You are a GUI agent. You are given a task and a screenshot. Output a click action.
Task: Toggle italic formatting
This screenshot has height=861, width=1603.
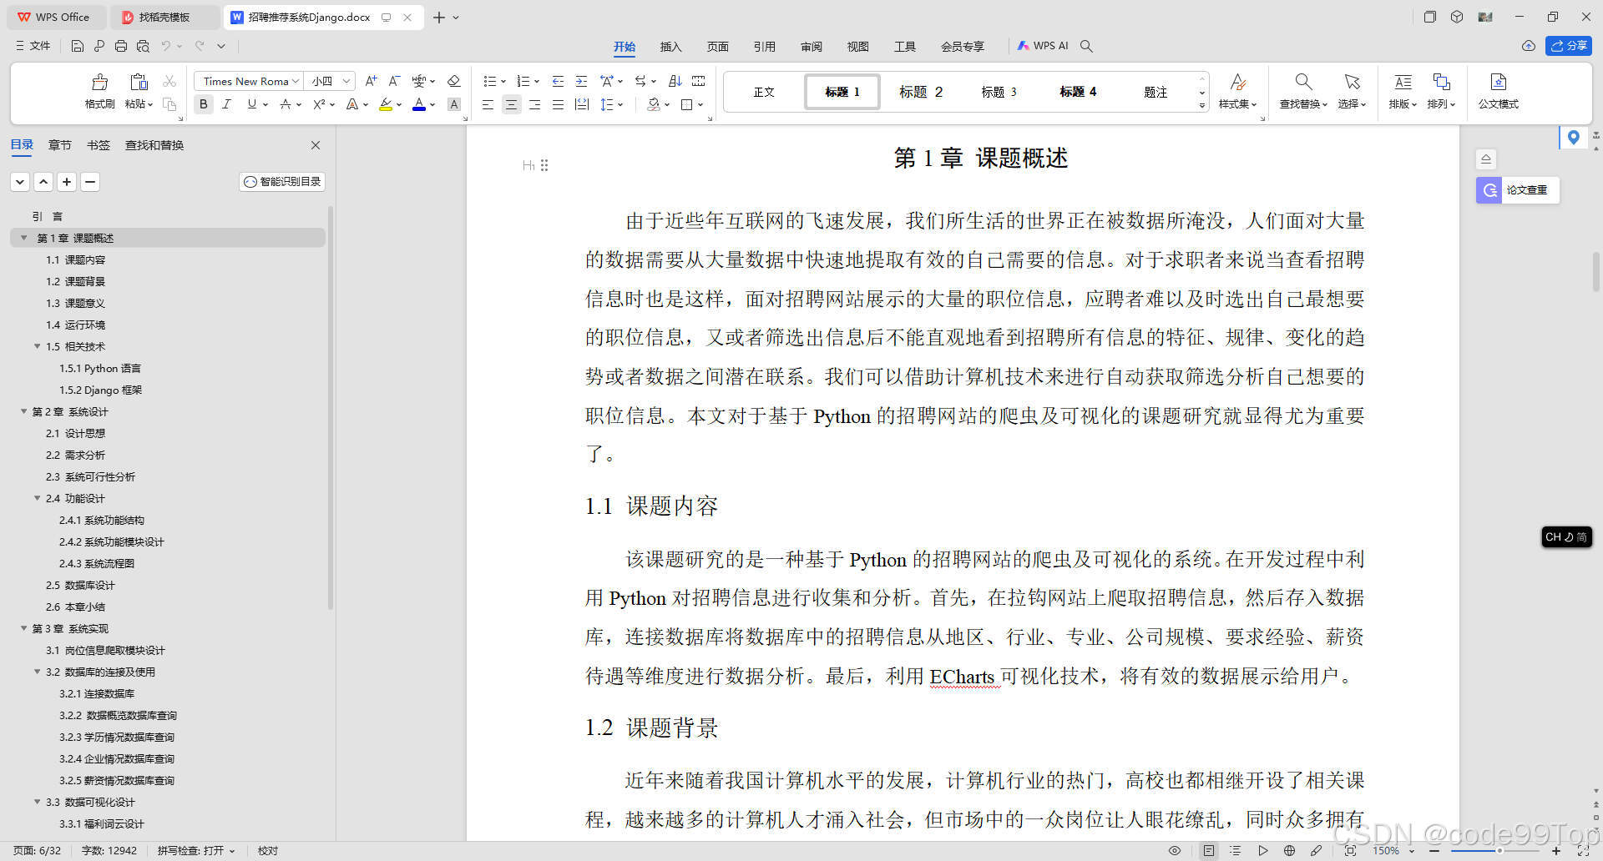(x=226, y=104)
